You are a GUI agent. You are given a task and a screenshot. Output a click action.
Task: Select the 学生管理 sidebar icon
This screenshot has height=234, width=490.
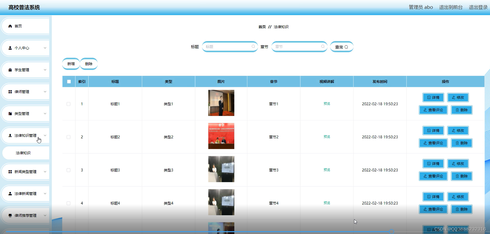tap(10, 70)
